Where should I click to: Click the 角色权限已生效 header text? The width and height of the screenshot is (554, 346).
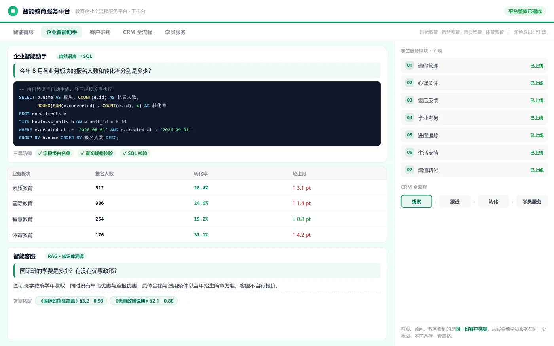point(530,32)
